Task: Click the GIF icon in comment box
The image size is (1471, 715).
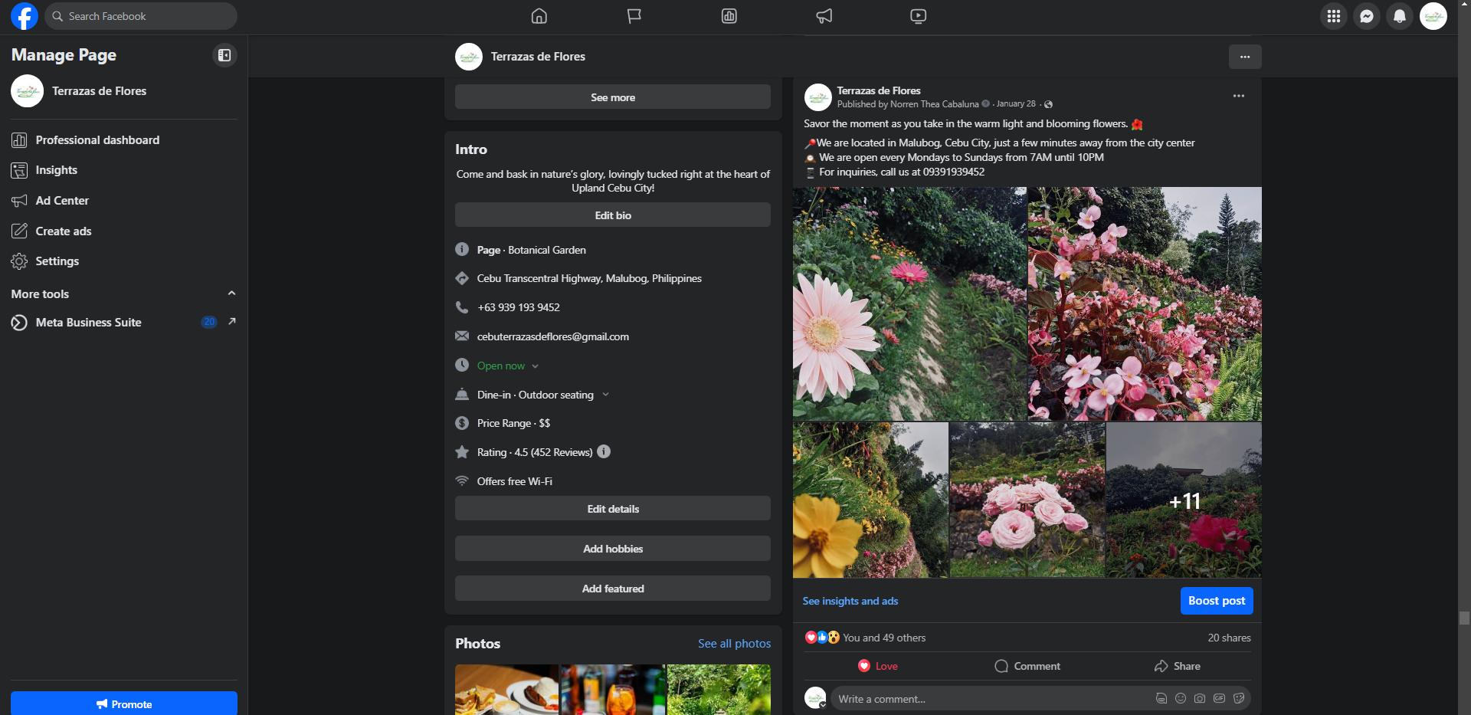Action: pos(1219,698)
